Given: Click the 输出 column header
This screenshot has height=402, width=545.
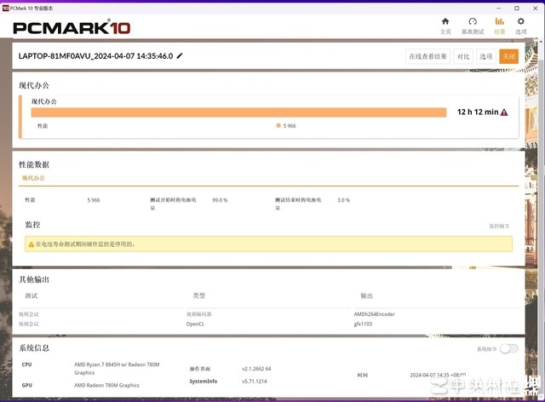Looking at the screenshot, I should pyautogui.click(x=367, y=296).
